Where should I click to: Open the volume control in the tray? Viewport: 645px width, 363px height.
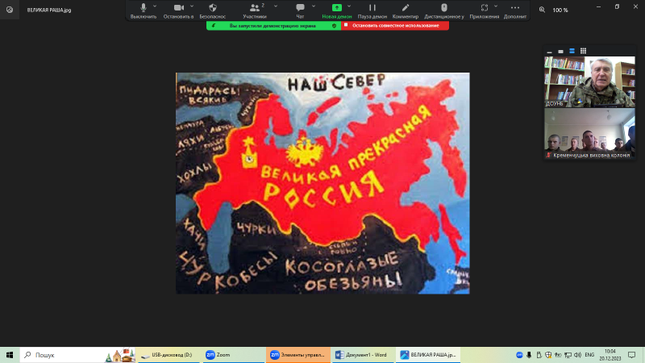point(578,355)
